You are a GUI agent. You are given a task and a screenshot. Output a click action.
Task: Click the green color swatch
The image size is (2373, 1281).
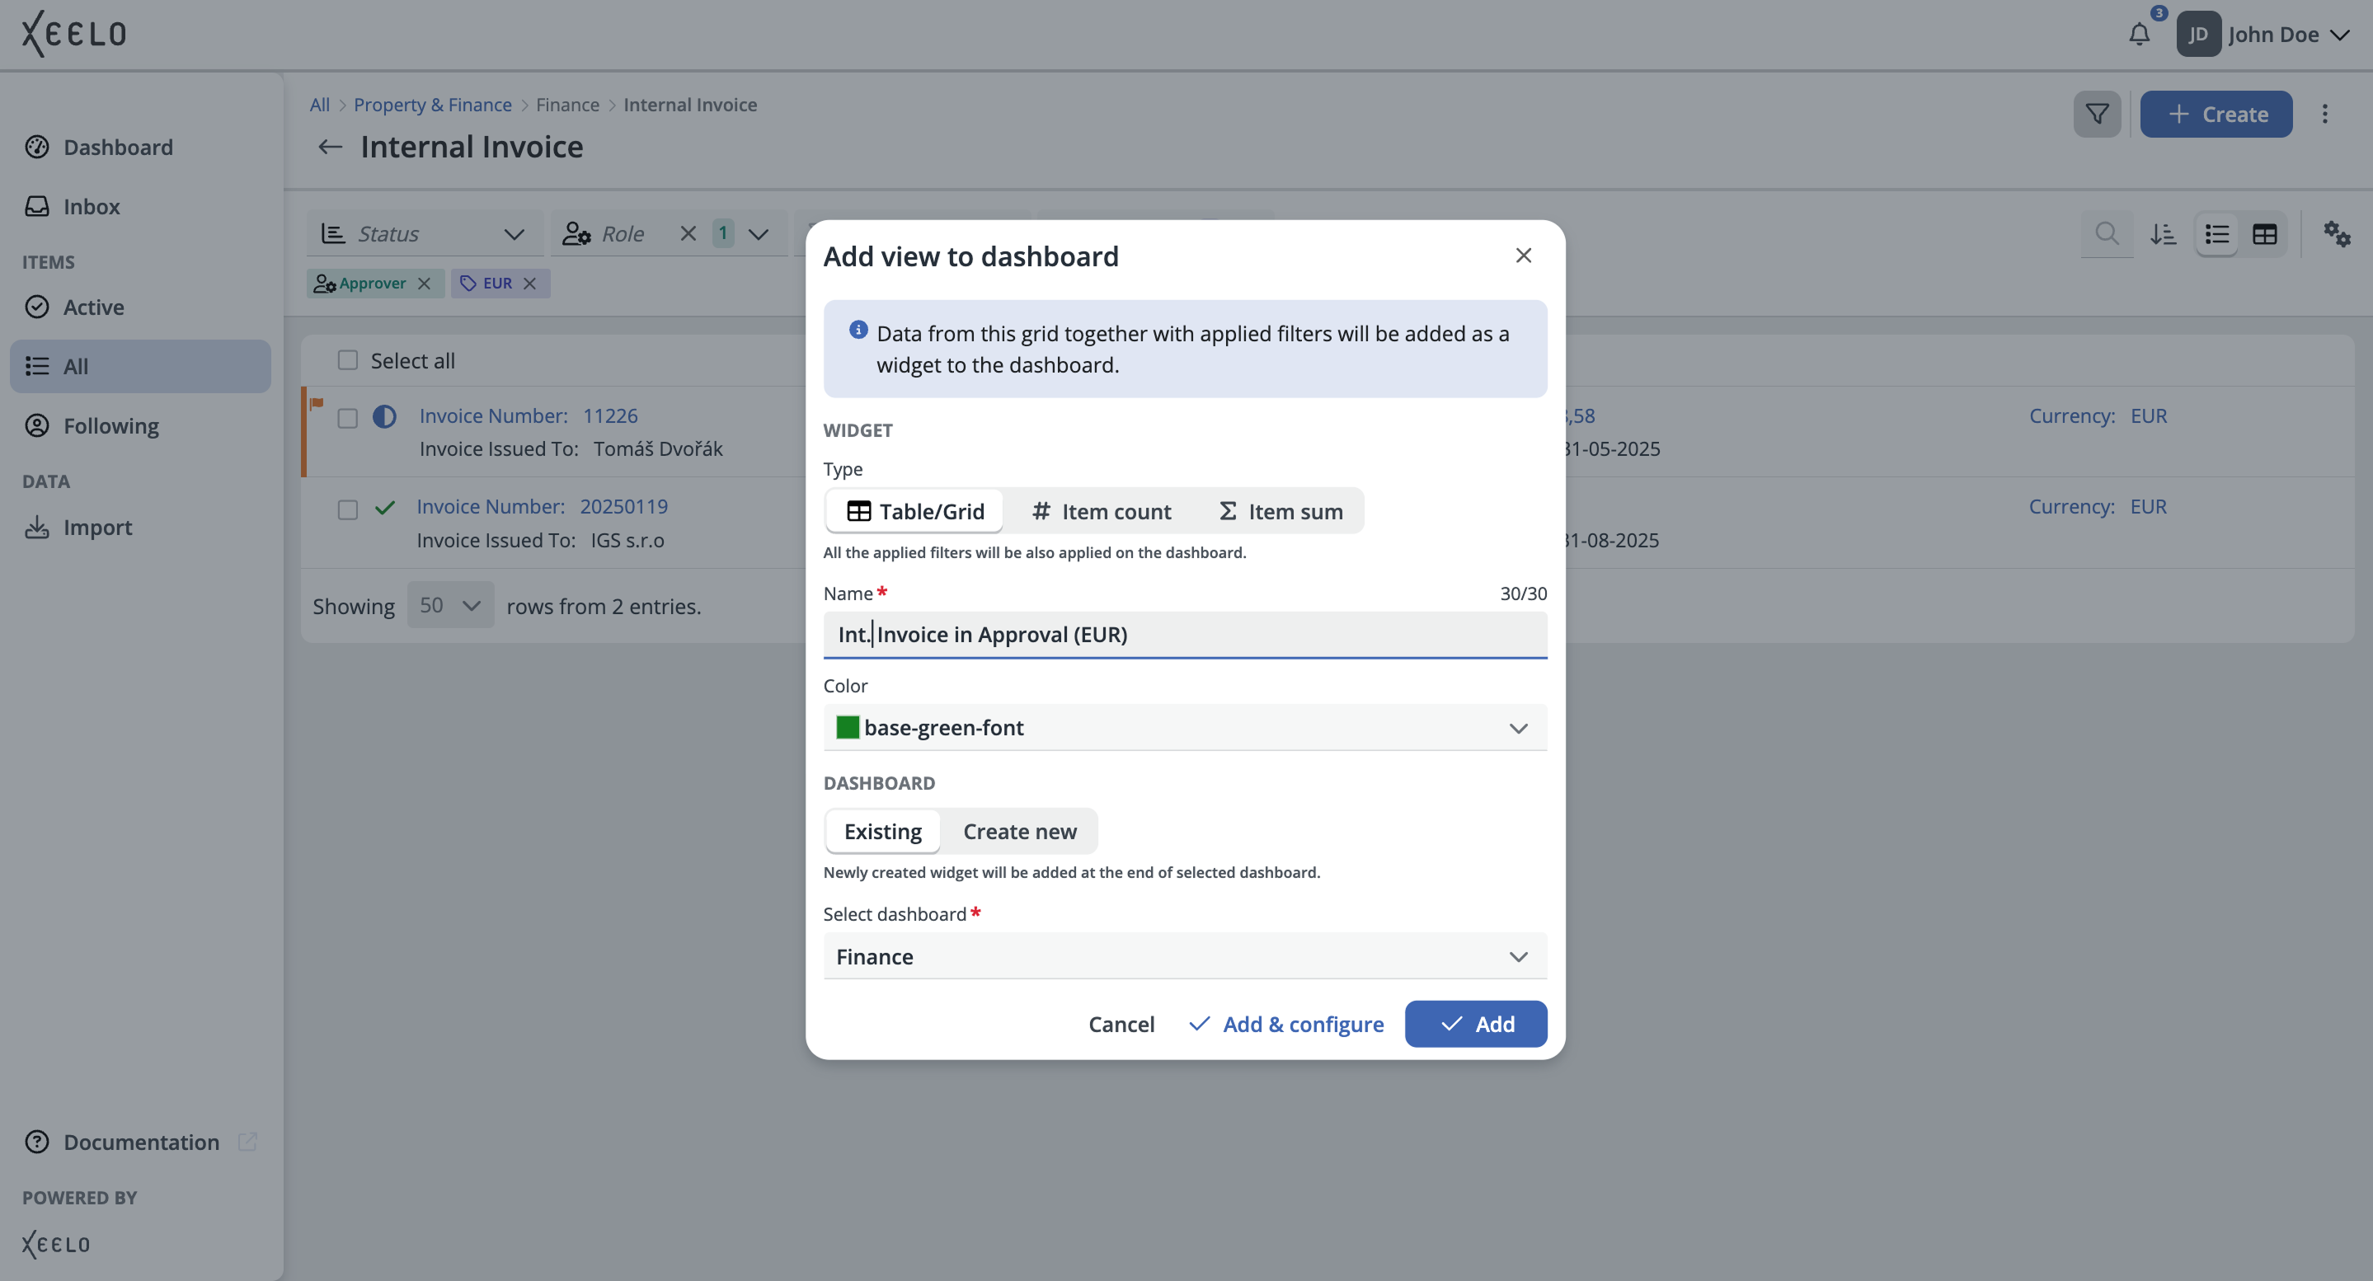click(x=848, y=728)
